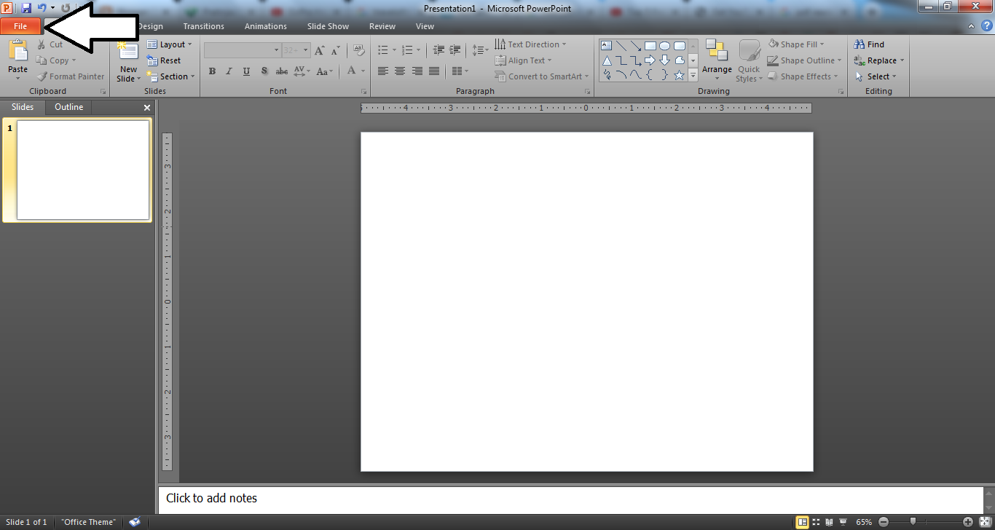
Task: Open the Quick Styles gallery
Action: [x=749, y=61]
